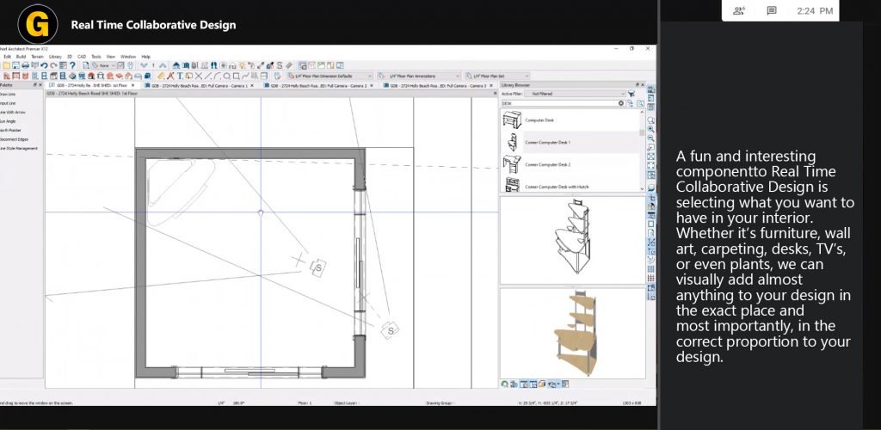The image size is (881, 430).
Task: Select the Rectangle polyline tool icon
Action: 236,76
